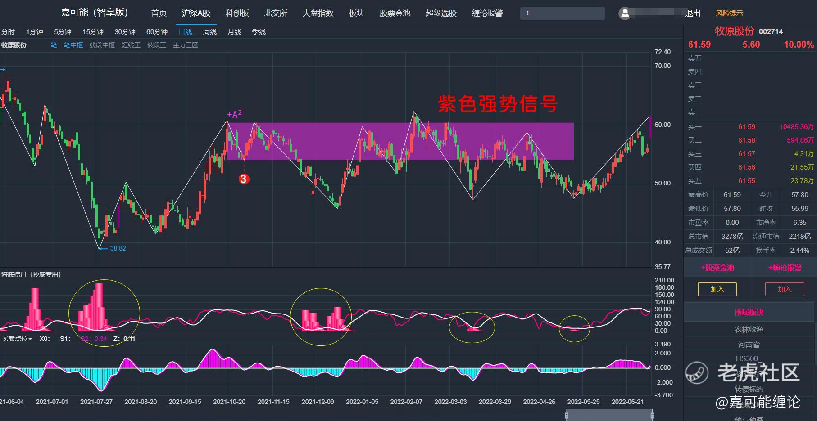Click the stock code 002714

pyautogui.click(x=771, y=31)
